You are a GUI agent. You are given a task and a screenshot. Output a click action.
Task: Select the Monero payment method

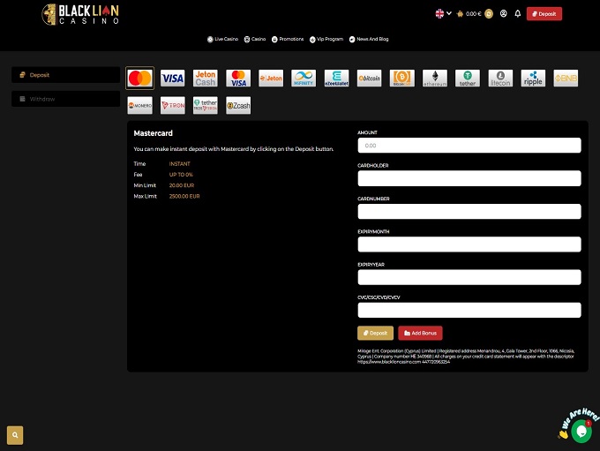point(140,106)
